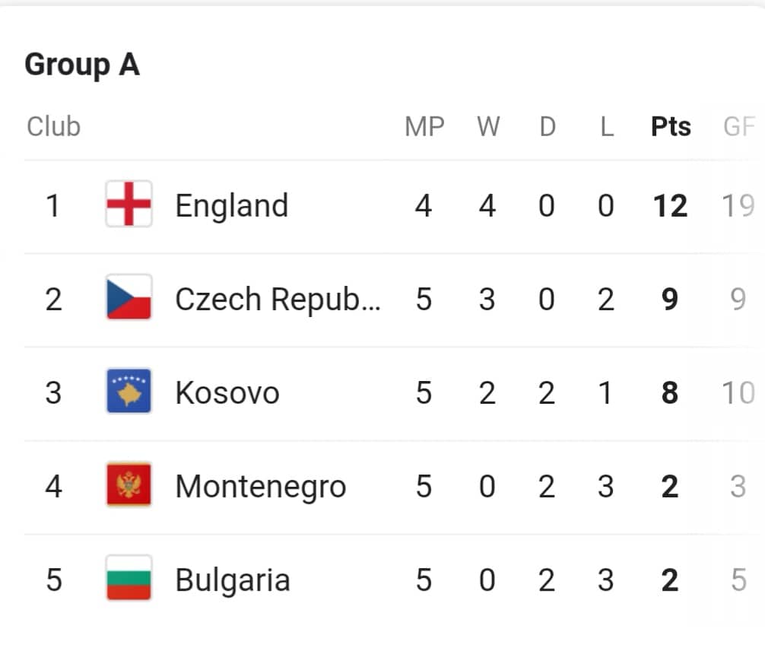Screen dimensions: 765x654
Task: Click England's 12 points value
Action: 671,206
